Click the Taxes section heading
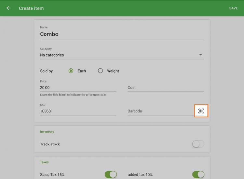Screen dimensions: 244x179 point(45,162)
